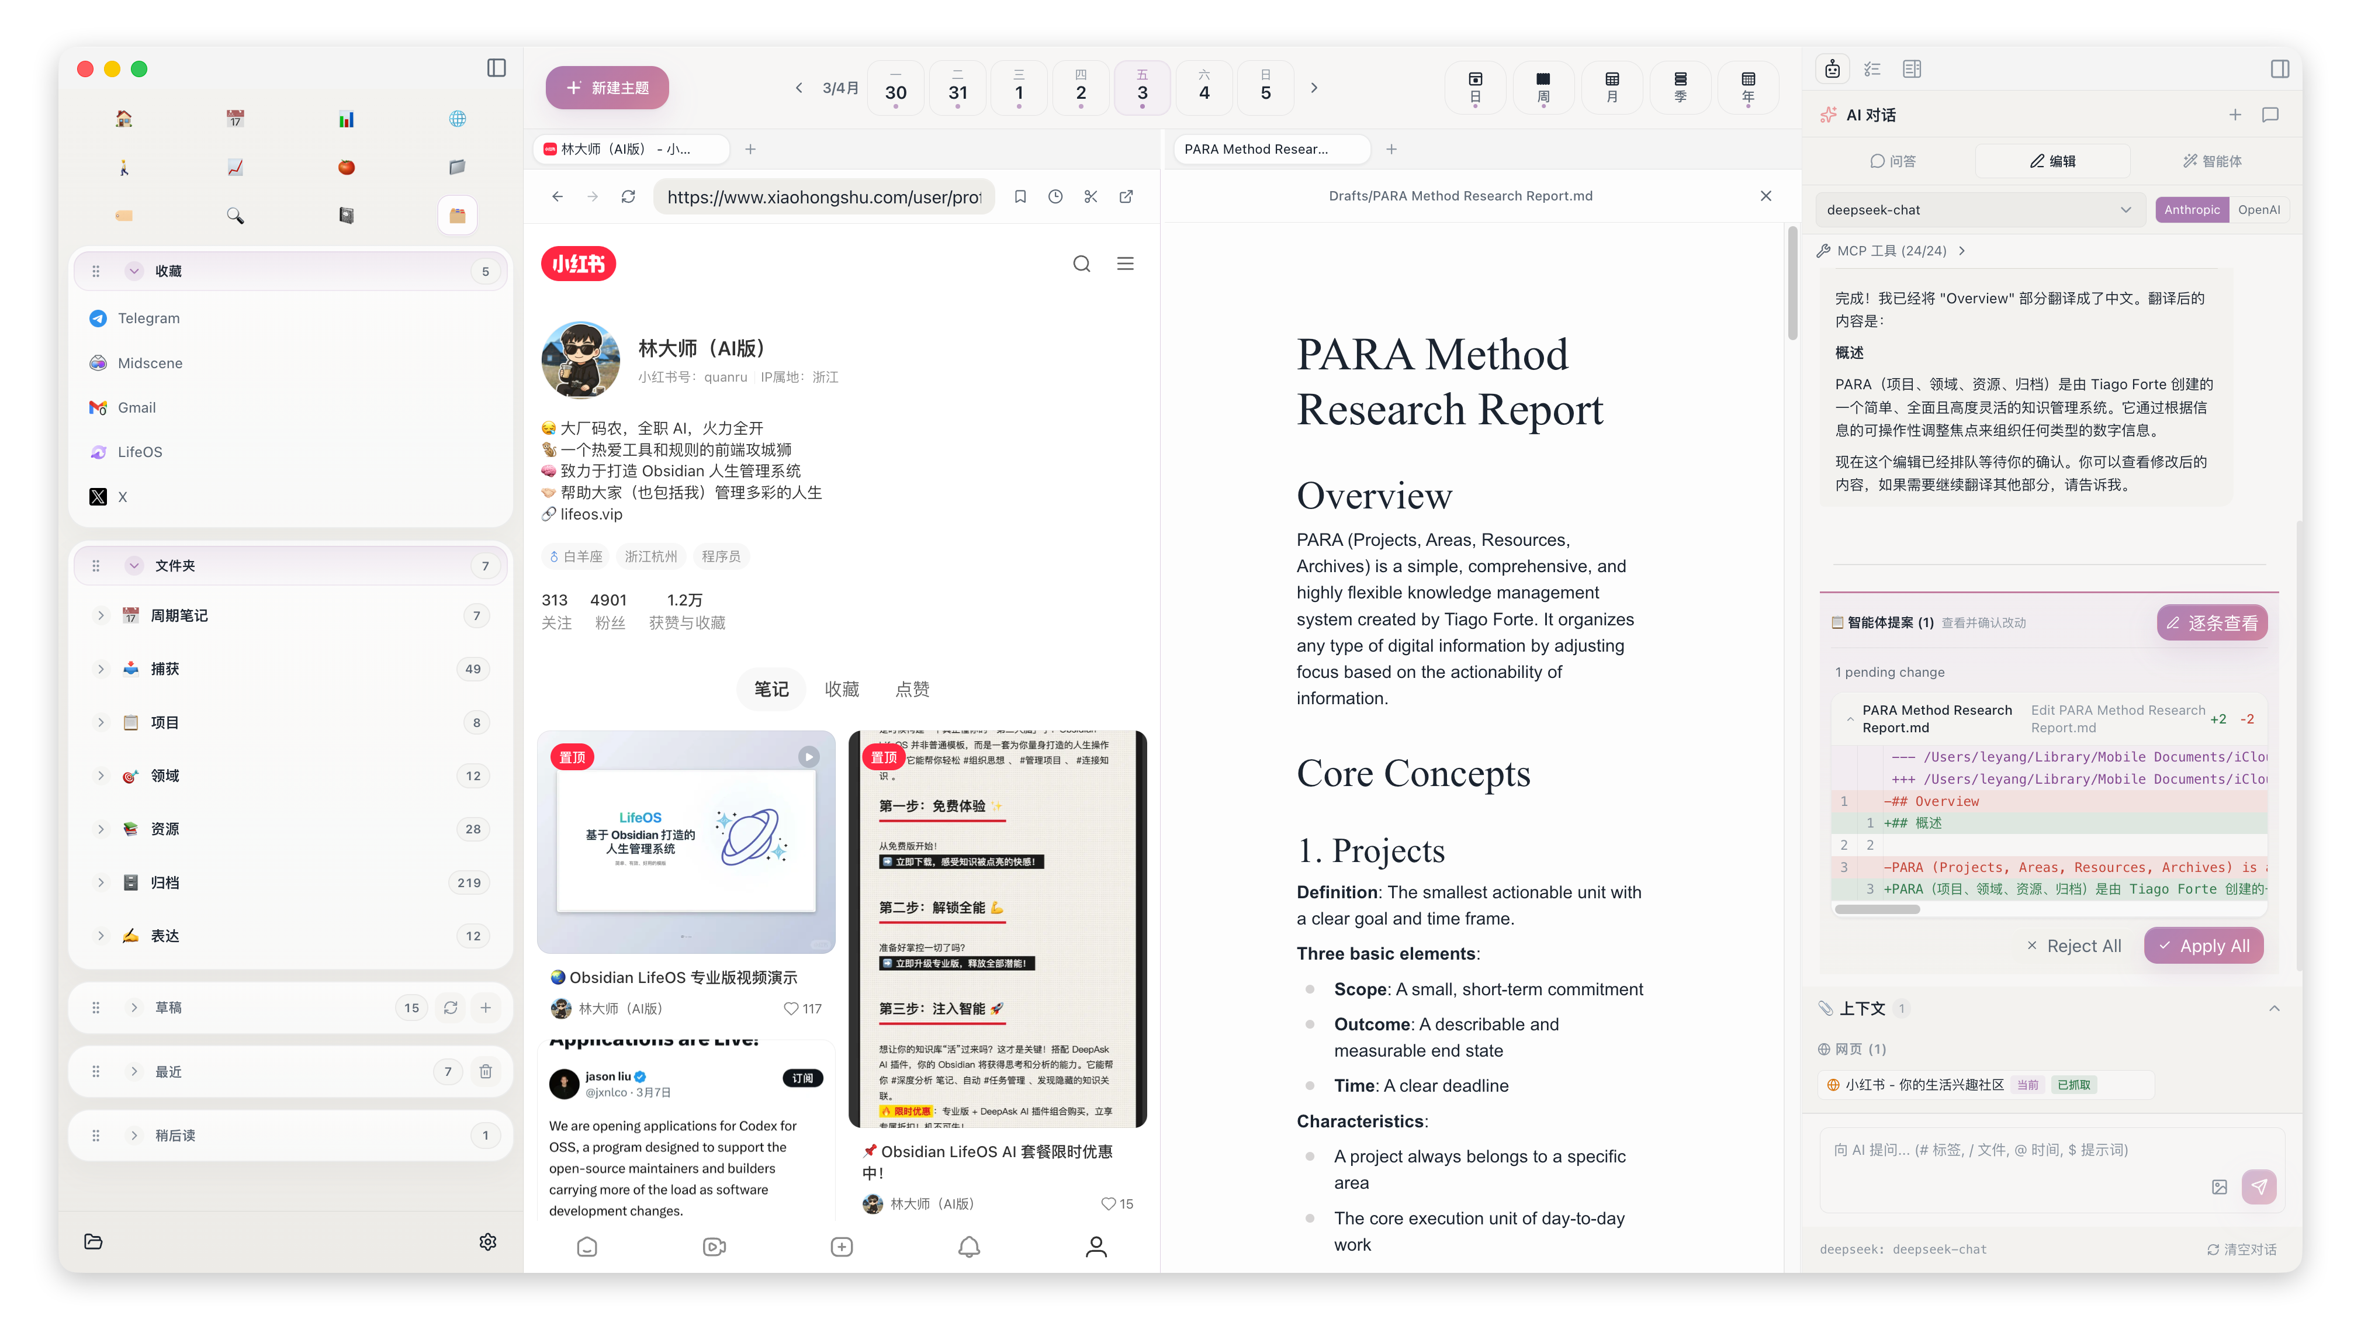Click the trash icon beside 最近

click(x=486, y=1071)
